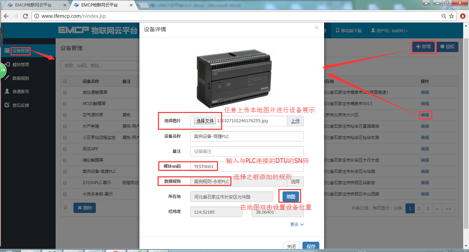Open 意见反馈 in the sidebar
469x252 pixels.
(21, 105)
